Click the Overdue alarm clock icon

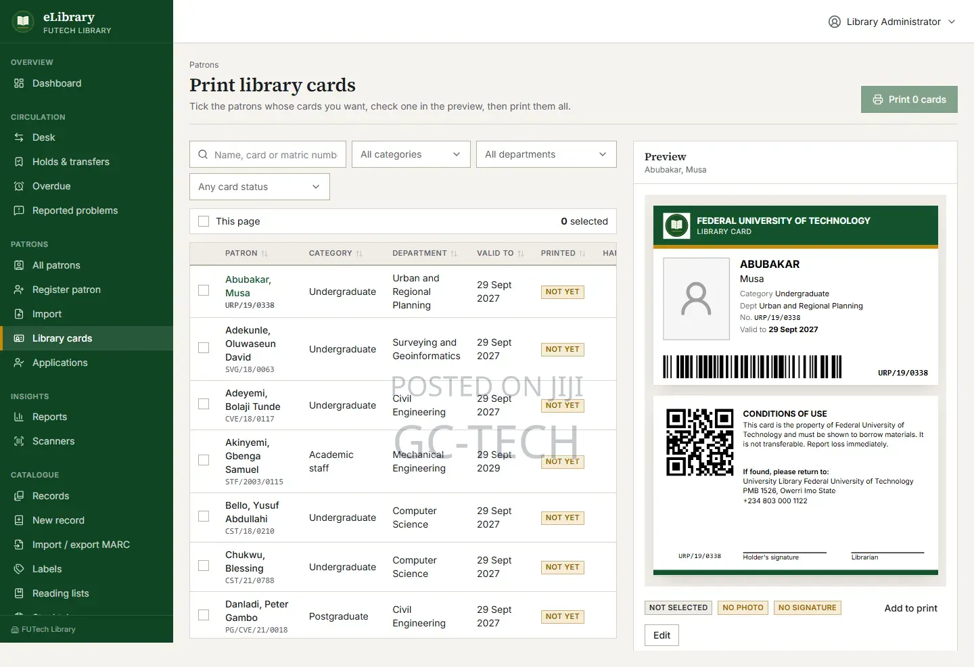pyautogui.click(x=19, y=186)
